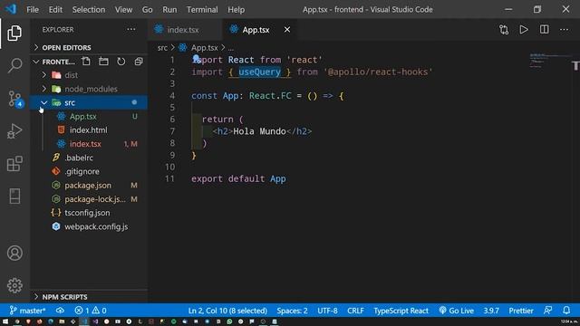
Task: Collapse all folders in Explorer
Action: pos(139,62)
